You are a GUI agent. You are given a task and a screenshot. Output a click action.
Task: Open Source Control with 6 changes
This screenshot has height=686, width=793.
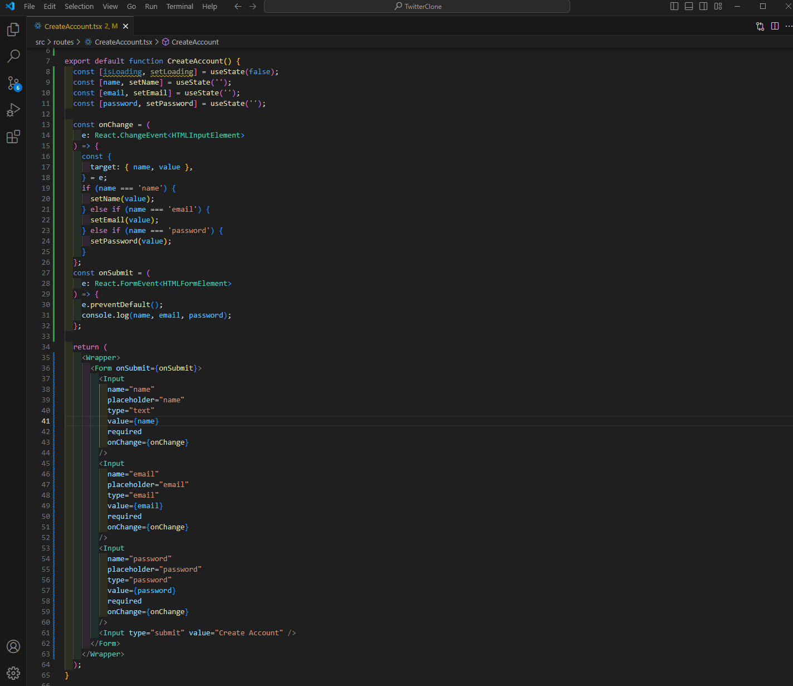pyautogui.click(x=13, y=84)
